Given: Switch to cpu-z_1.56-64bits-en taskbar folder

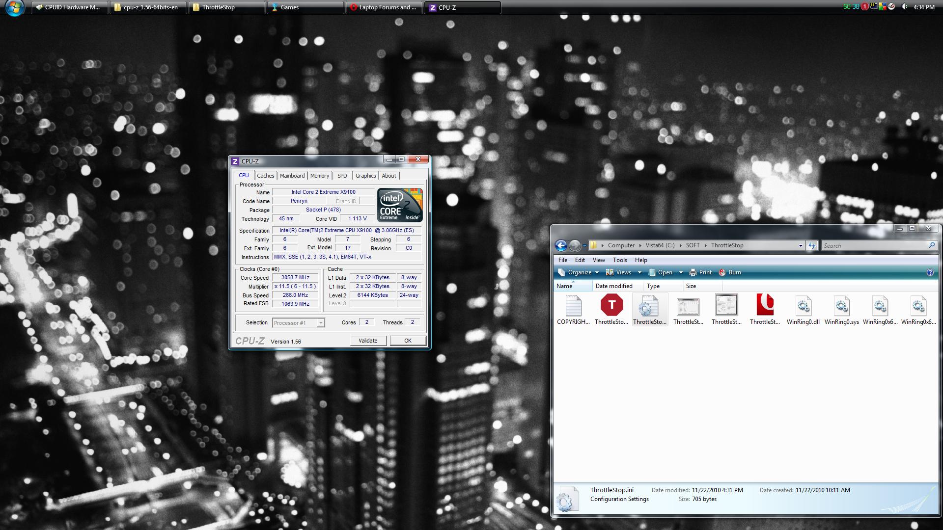Looking at the screenshot, I should 148,7.
